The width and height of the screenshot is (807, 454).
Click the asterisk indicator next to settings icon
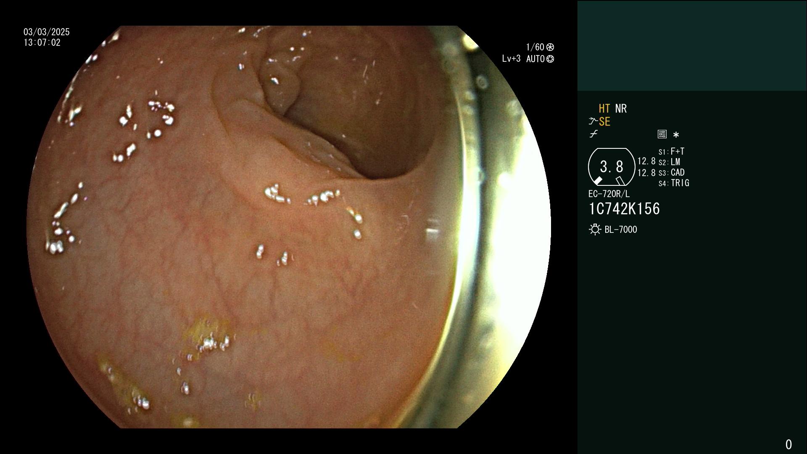(x=676, y=135)
